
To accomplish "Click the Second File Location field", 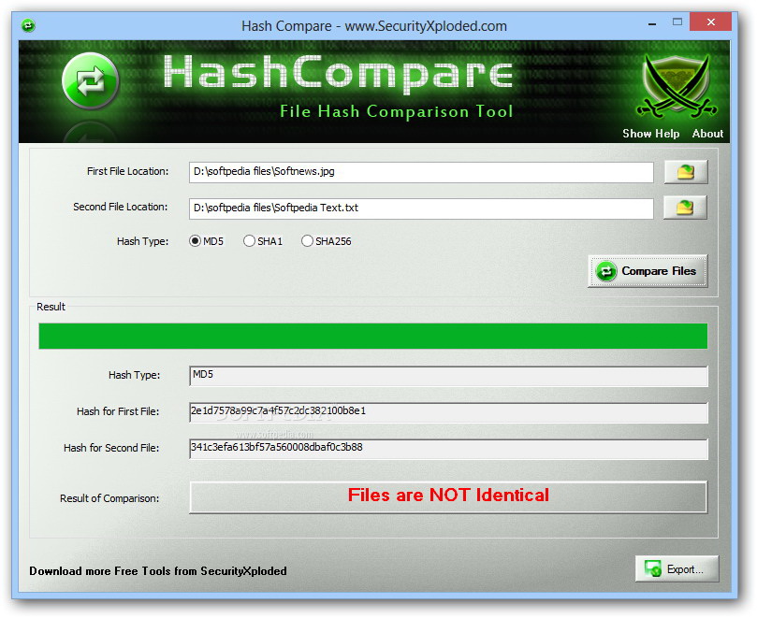I will [x=421, y=208].
